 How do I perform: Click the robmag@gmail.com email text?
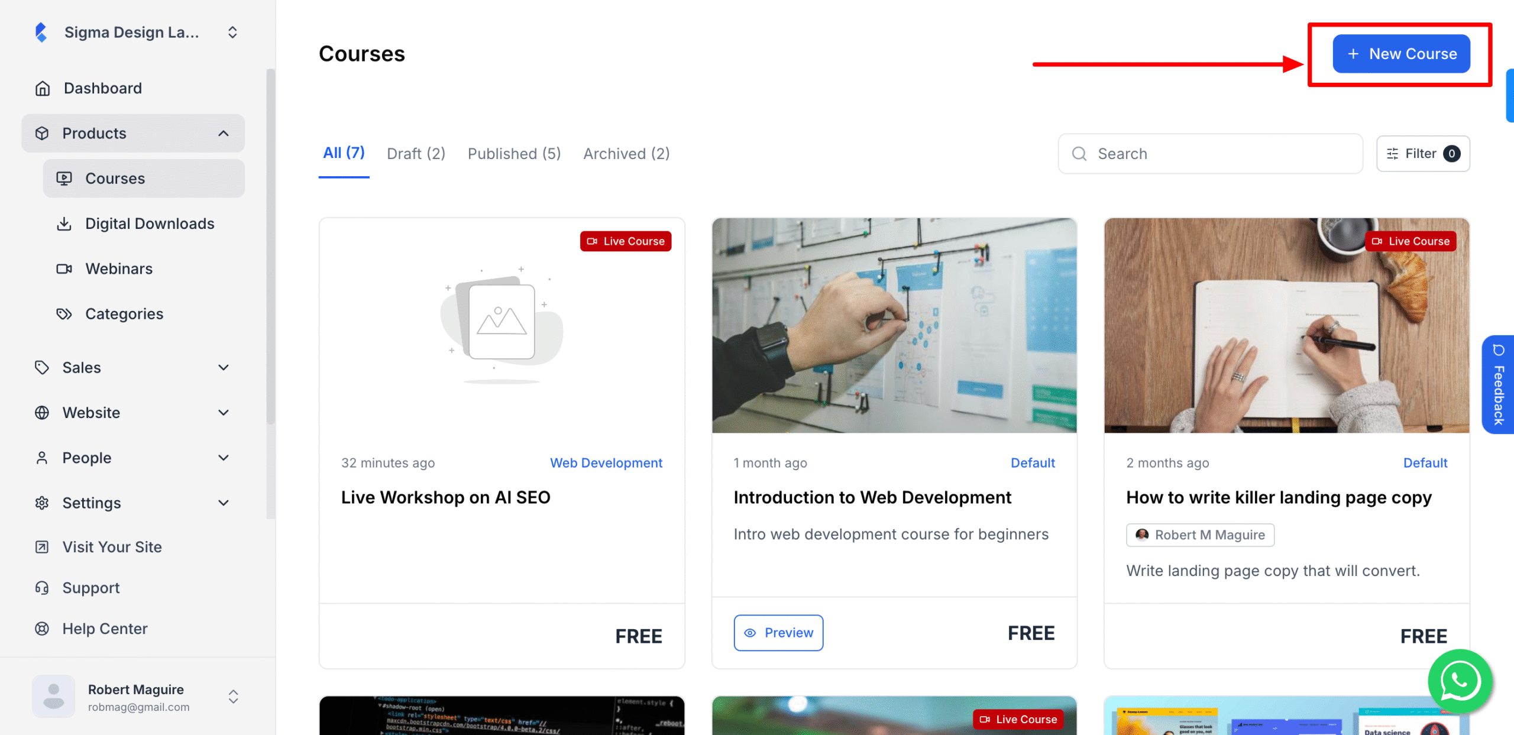(x=138, y=707)
